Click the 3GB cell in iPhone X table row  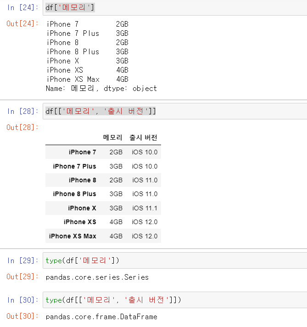(x=116, y=208)
